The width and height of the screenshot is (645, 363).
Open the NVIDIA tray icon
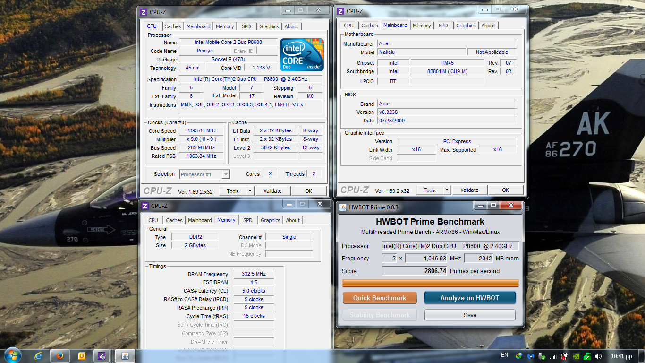(x=576, y=356)
